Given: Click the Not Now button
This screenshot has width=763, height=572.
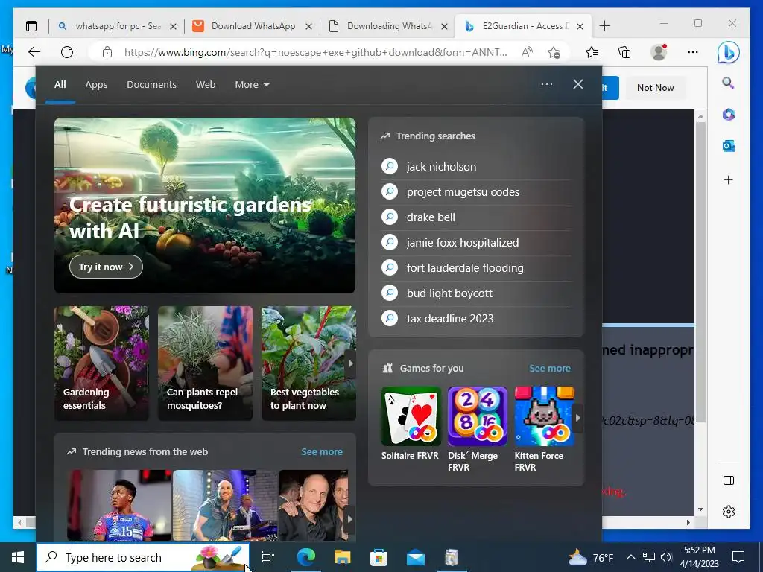Looking at the screenshot, I should pos(656,88).
